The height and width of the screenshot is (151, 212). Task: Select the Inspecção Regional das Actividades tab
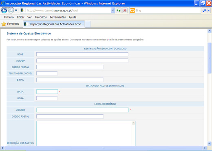tap(54, 24)
